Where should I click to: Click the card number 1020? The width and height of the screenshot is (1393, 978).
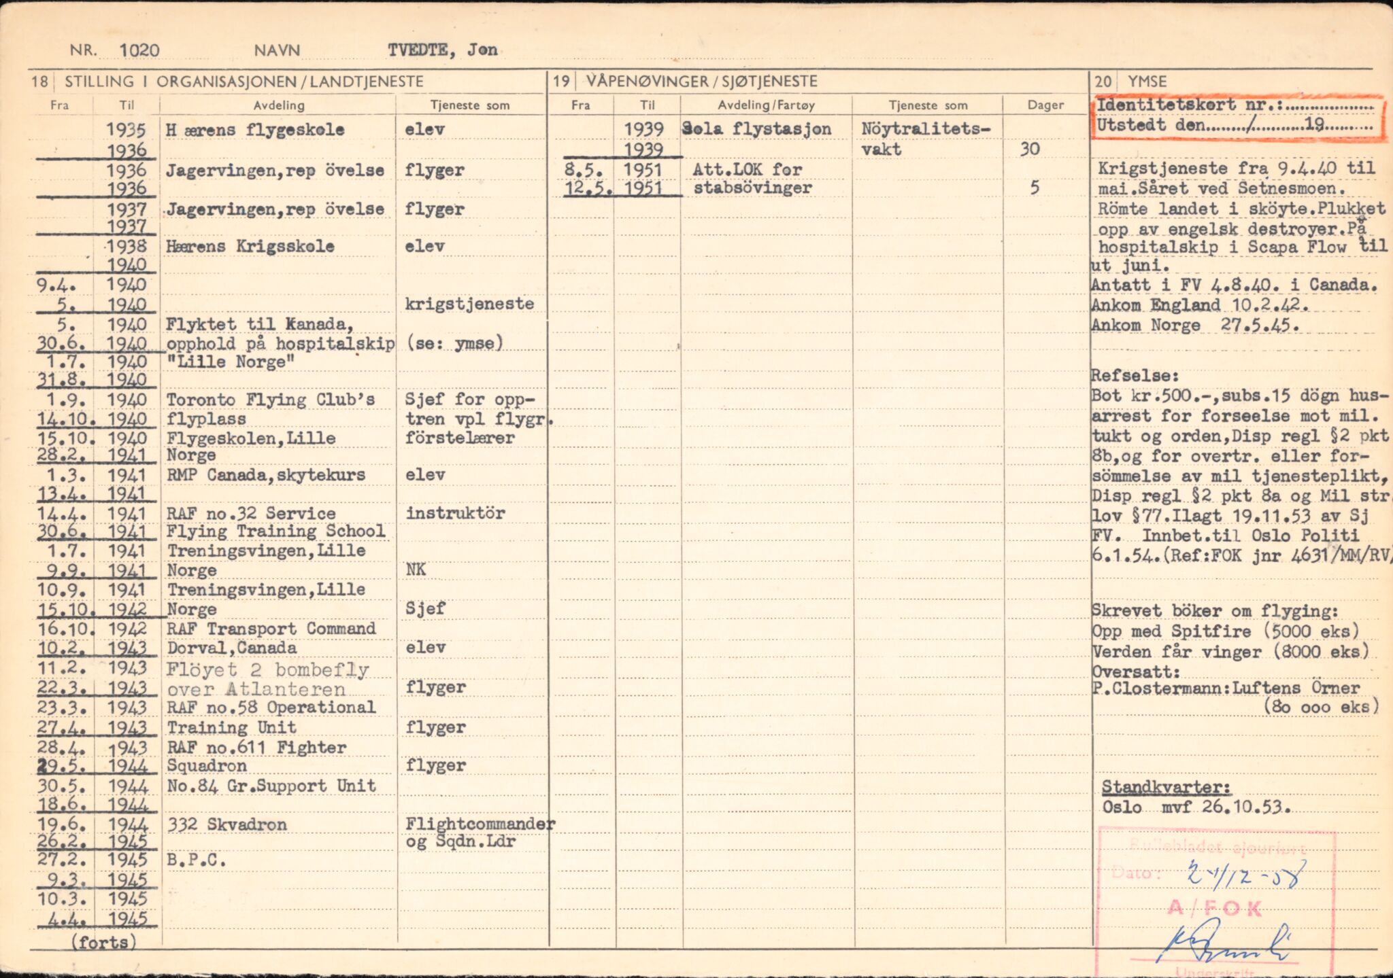point(139,50)
